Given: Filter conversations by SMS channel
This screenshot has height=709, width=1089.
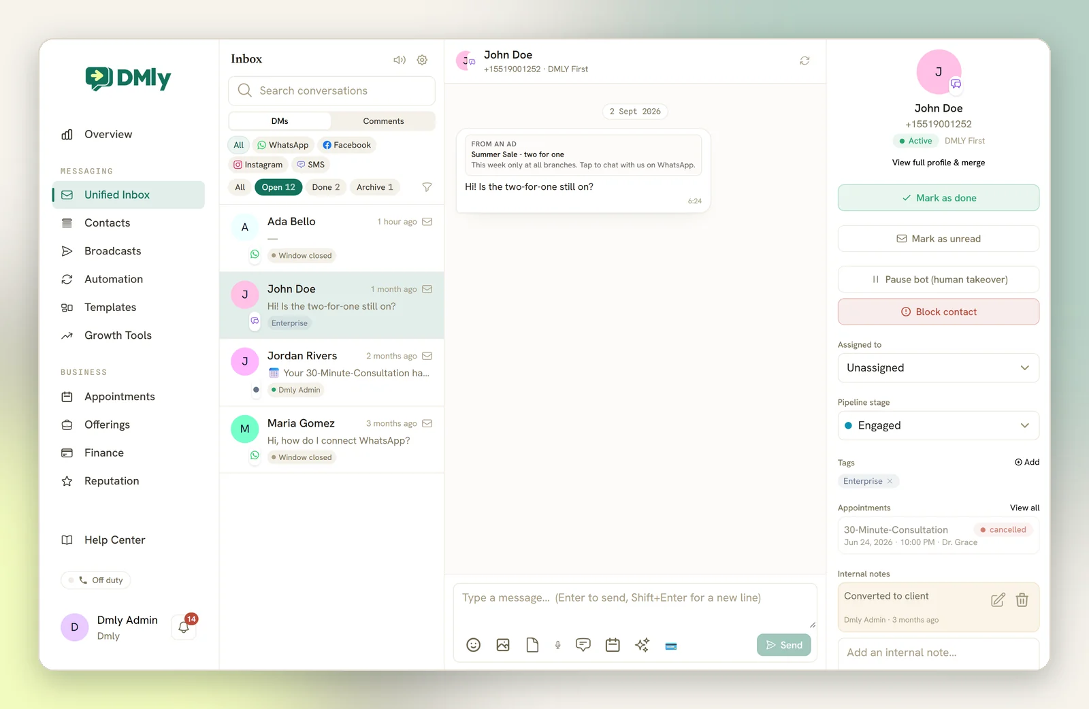Looking at the screenshot, I should [311, 165].
